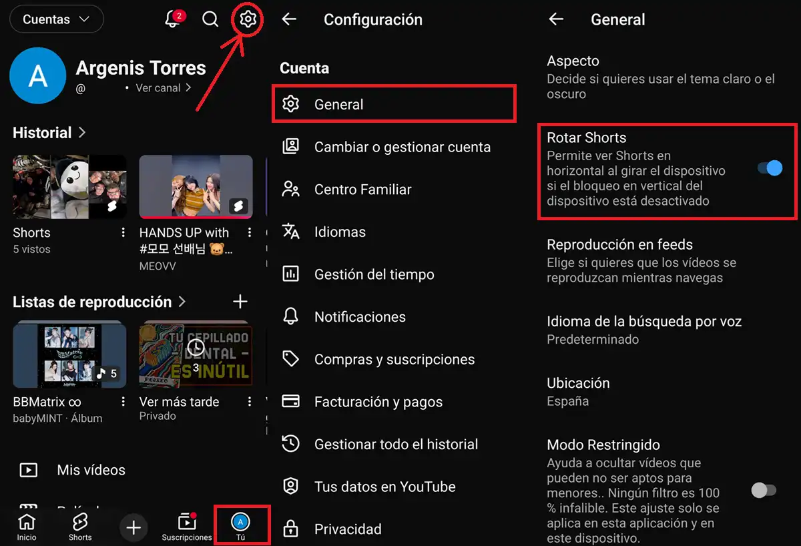Enable Modo Restringido toggle
The width and height of the screenshot is (801, 546).
[x=763, y=491]
